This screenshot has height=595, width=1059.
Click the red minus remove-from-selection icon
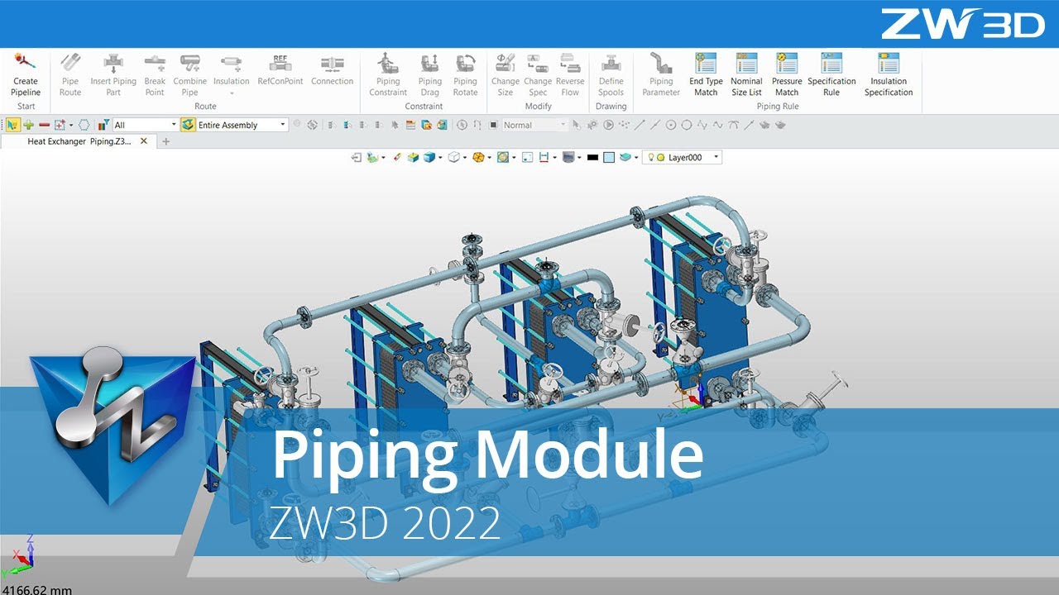coord(44,125)
